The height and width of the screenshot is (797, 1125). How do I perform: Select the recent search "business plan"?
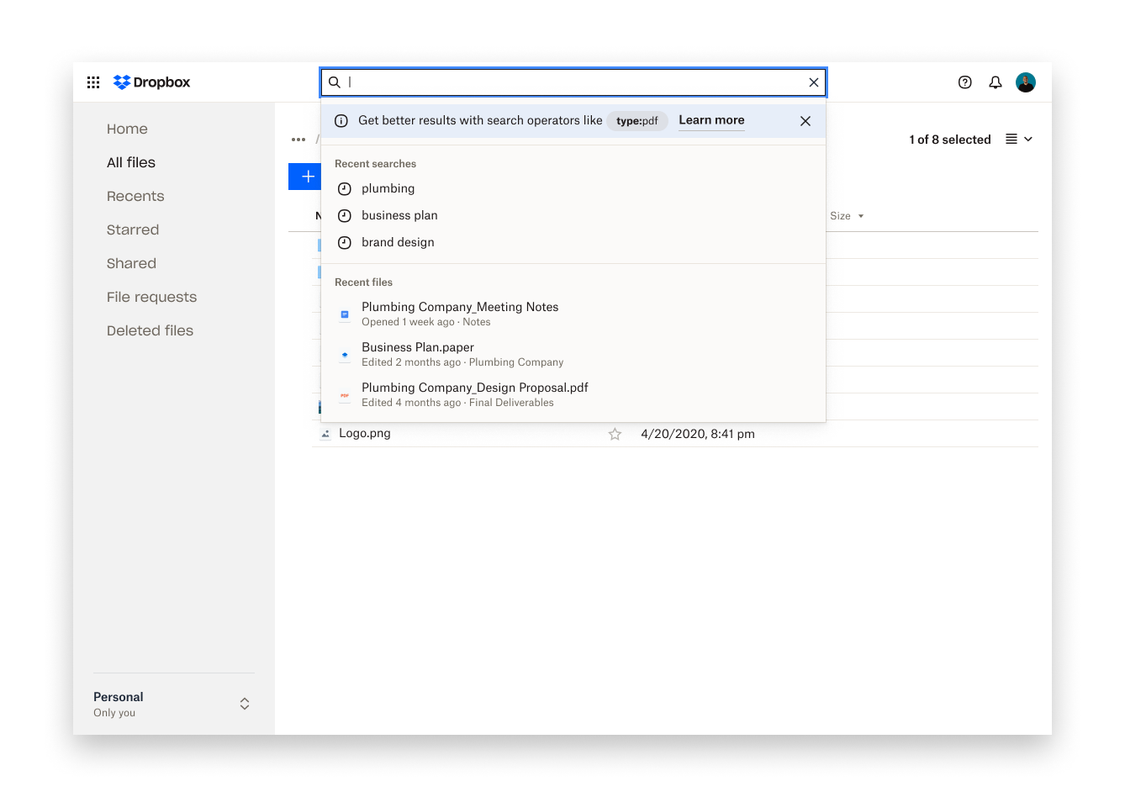pyautogui.click(x=399, y=215)
